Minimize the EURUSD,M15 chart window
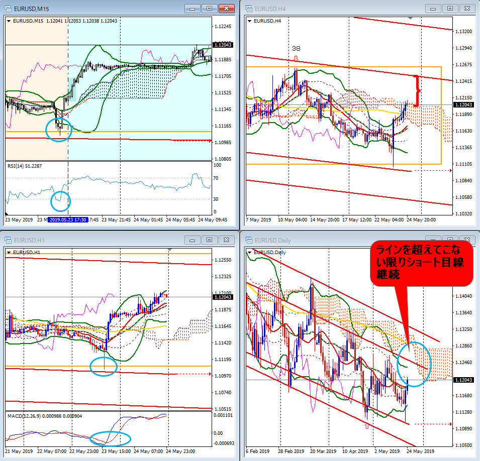Viewport: 480px width, 461px height. point(193,9)
